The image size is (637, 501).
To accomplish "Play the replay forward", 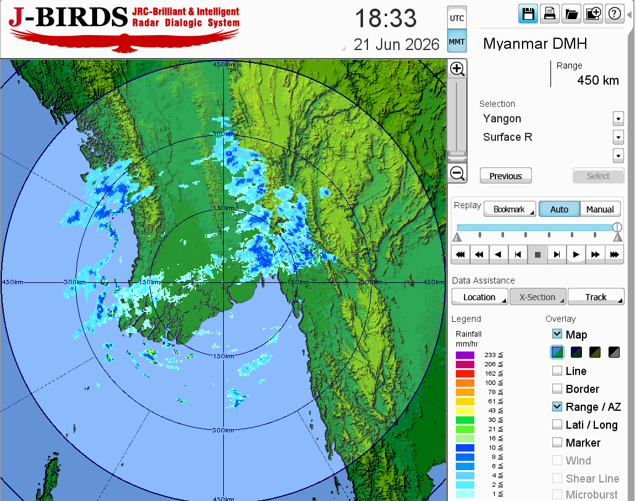I will point(576,255).
